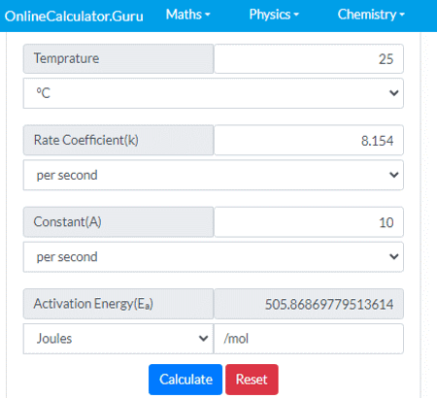Click the Rate Coefficient(k) label
Screen dimensions: 437x398
point(118,141)
